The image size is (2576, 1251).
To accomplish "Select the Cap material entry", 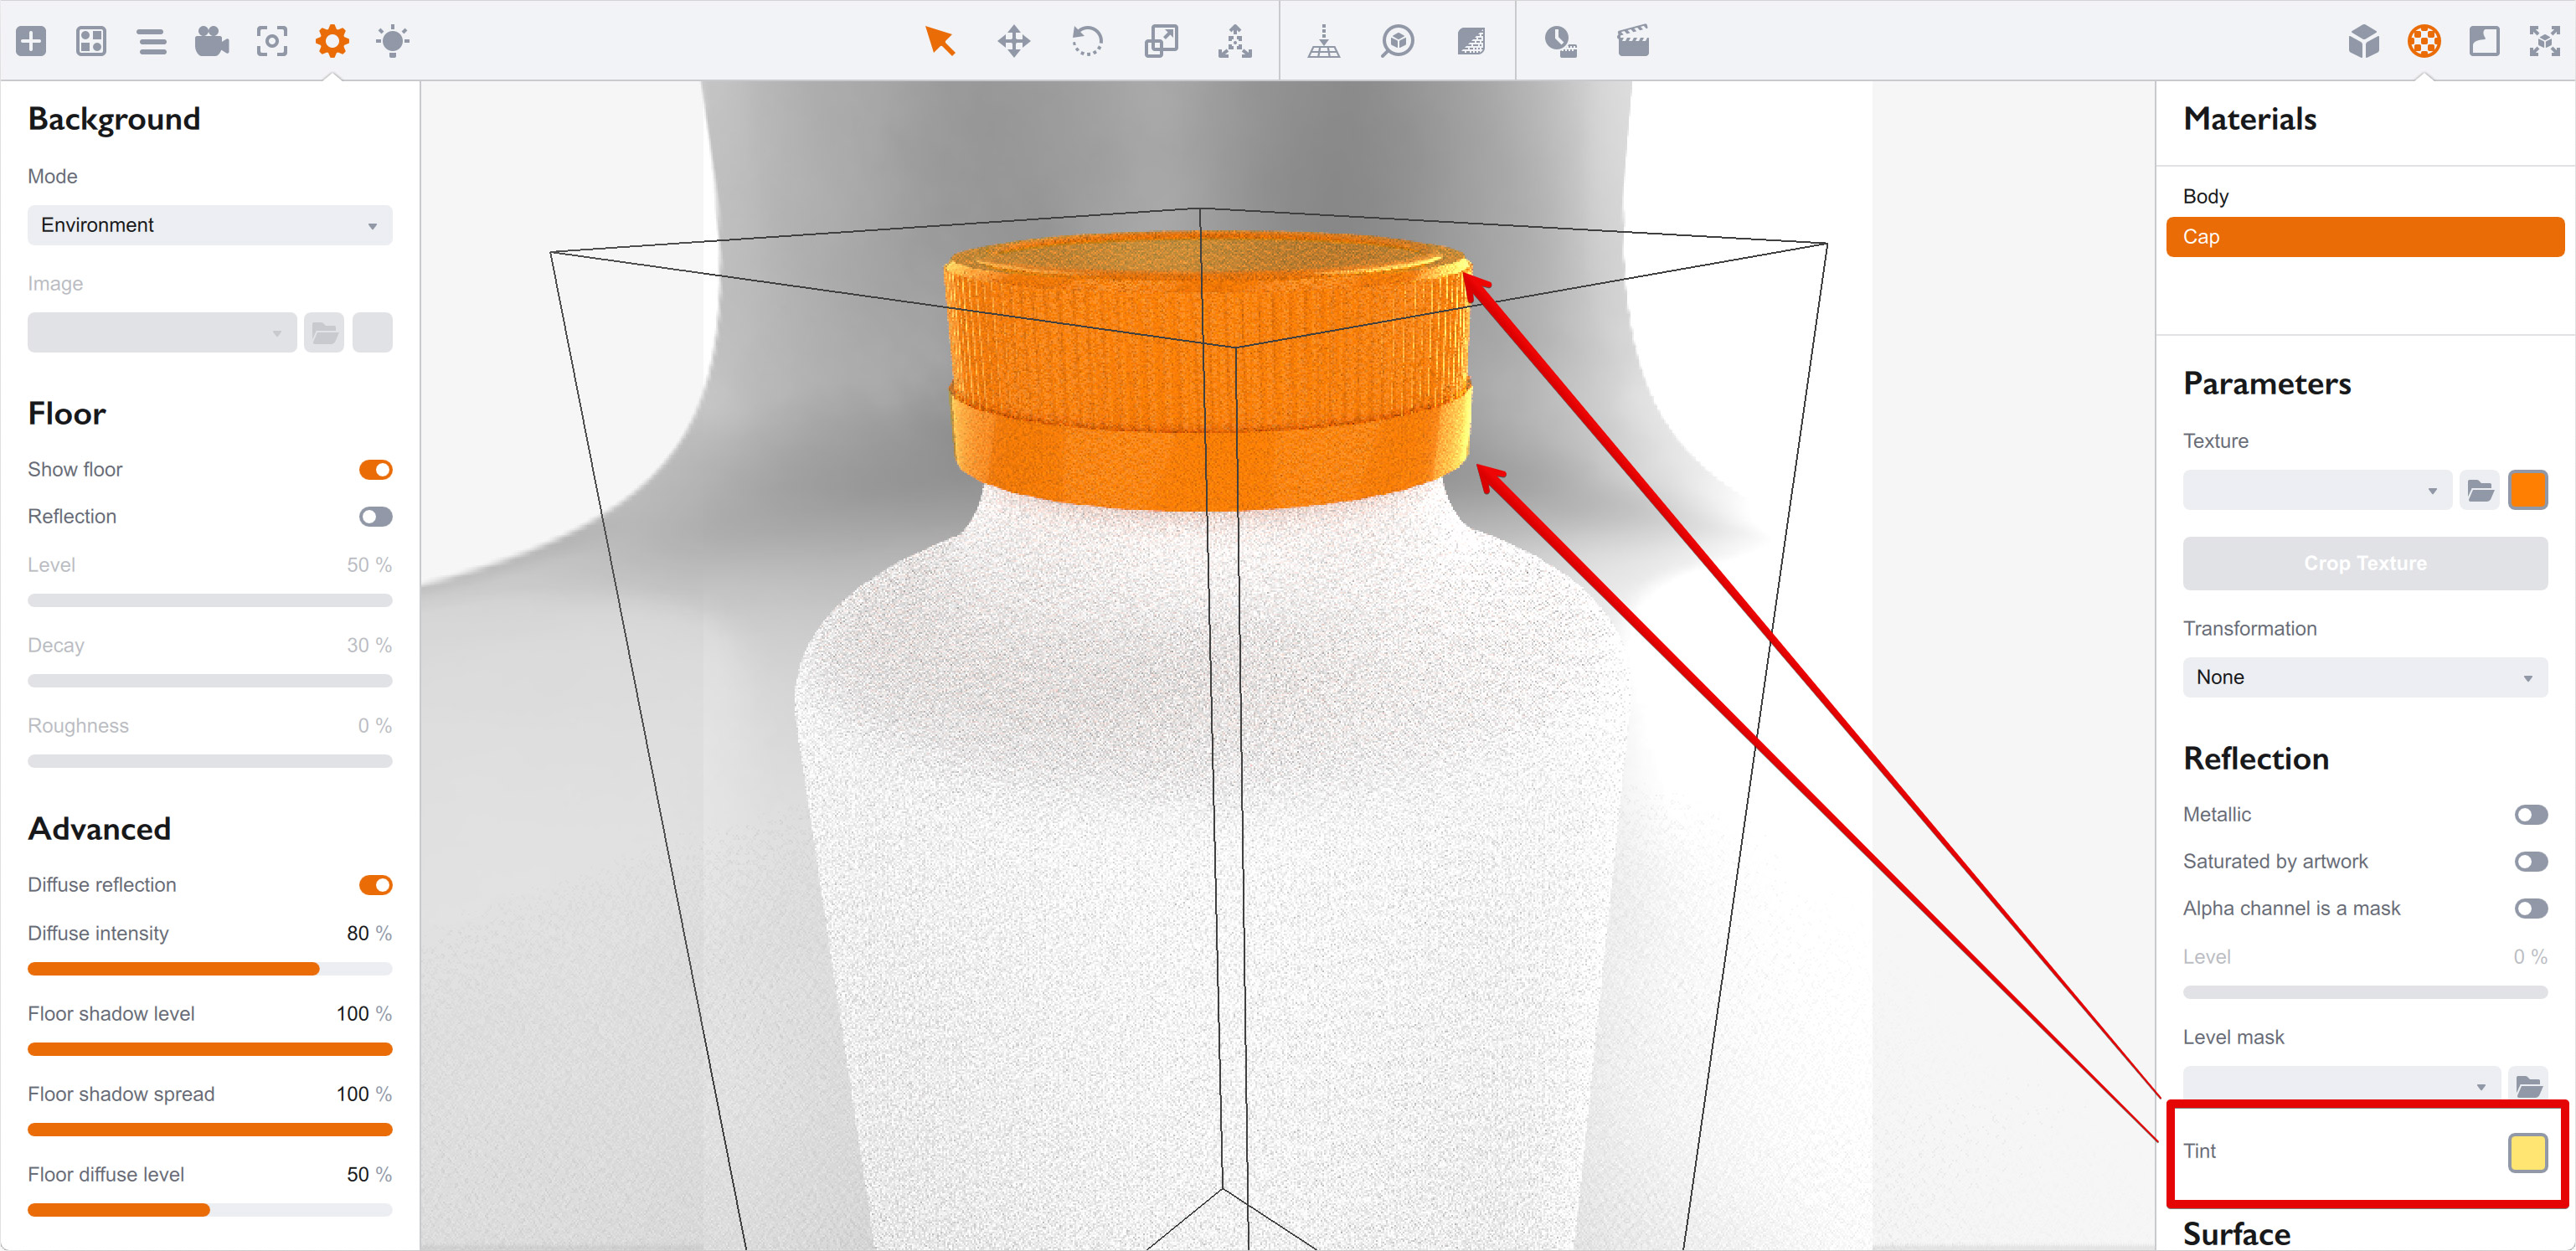I will pyautogui.click(x=2364, y=237).
